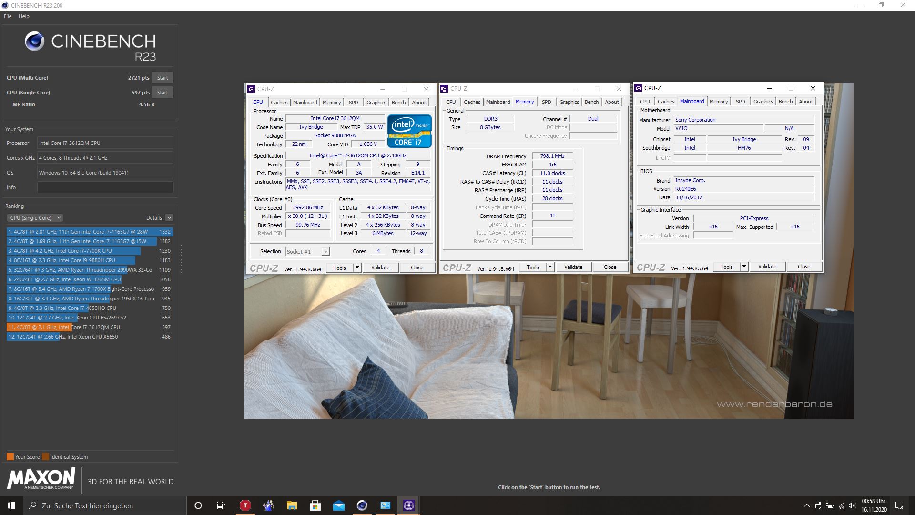Click the Cinebench icon in the taskbar
Viewport: 915px width, 515px height.
(x=362, y=505)
